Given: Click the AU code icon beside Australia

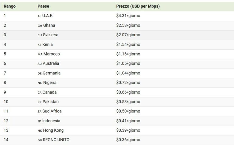Looking at the screenshot, I should tap(40, 64).
